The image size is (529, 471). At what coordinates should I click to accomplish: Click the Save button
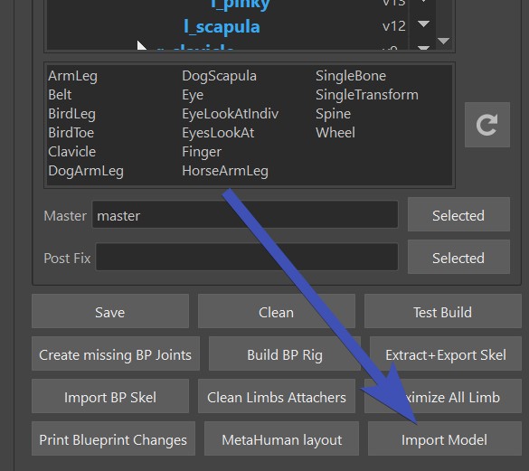[x=110, y=311]
